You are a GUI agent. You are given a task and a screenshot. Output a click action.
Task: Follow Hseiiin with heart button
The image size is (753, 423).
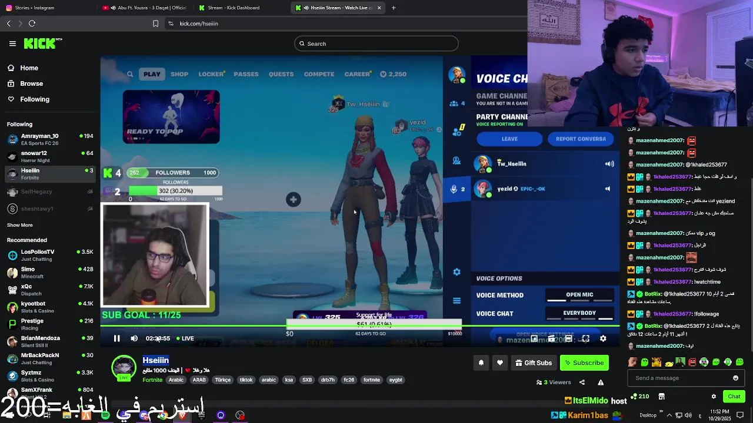pos(500,363)
